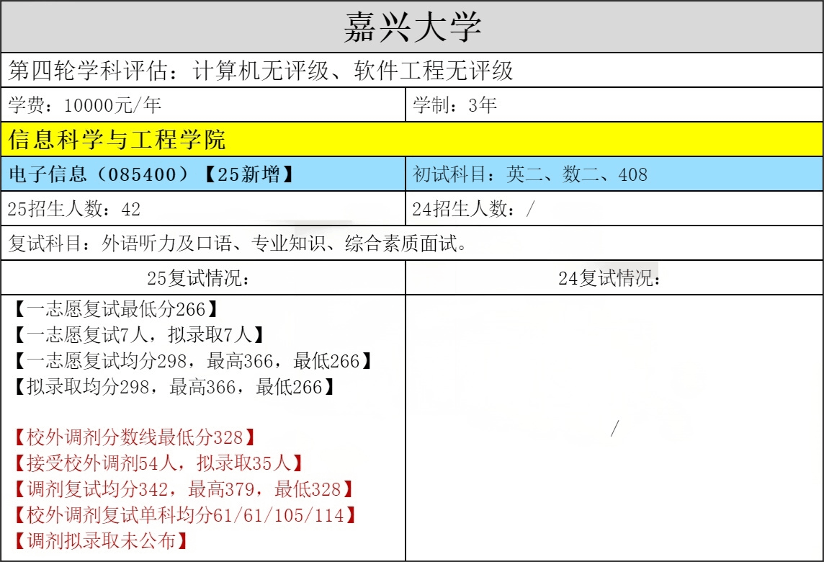Select the red 校外调剂分数线最低分328 line

click(x=135, y=437)
